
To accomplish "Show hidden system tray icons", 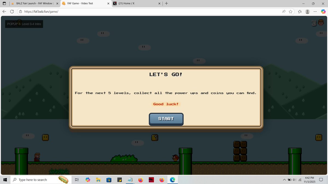I will click(284, 180).
